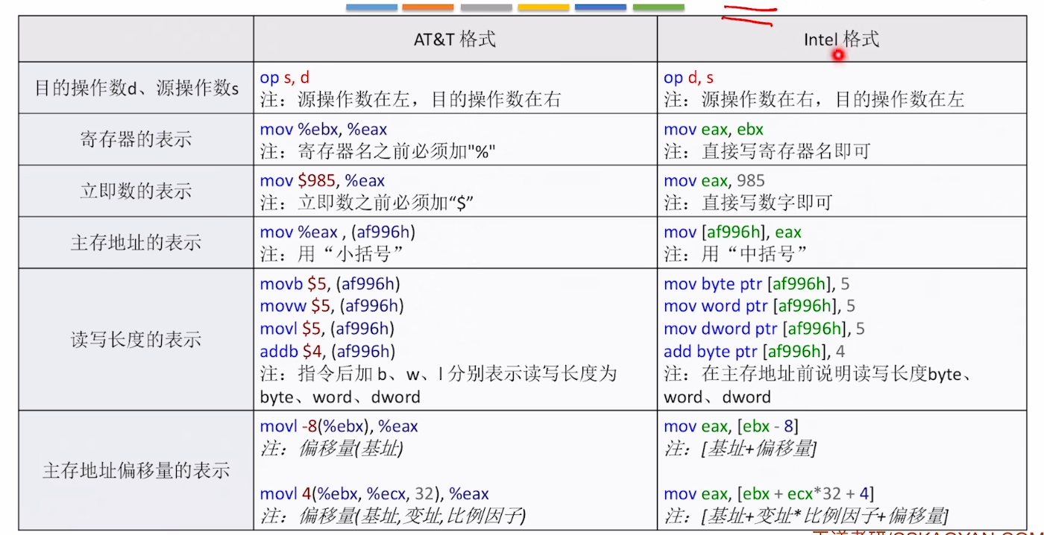Screen dimensions: 1044x535
Task: Click the dark blue highlight bar at top
Action: click(x=600, y=7)
